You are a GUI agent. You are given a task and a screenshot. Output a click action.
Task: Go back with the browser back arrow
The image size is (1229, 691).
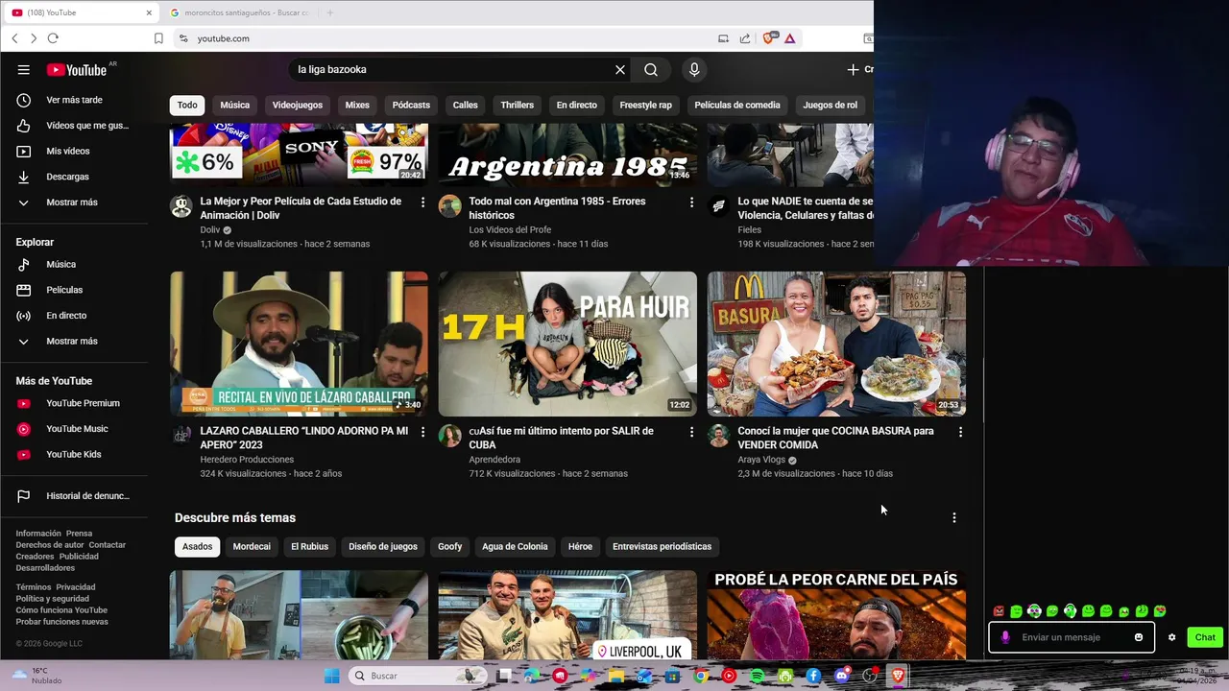[x=14, y=38]
